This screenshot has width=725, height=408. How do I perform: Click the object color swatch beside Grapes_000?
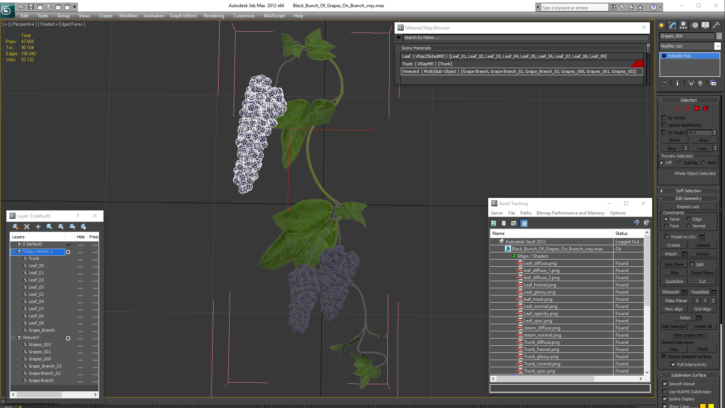pyautogui.click(x=719, y=36)
